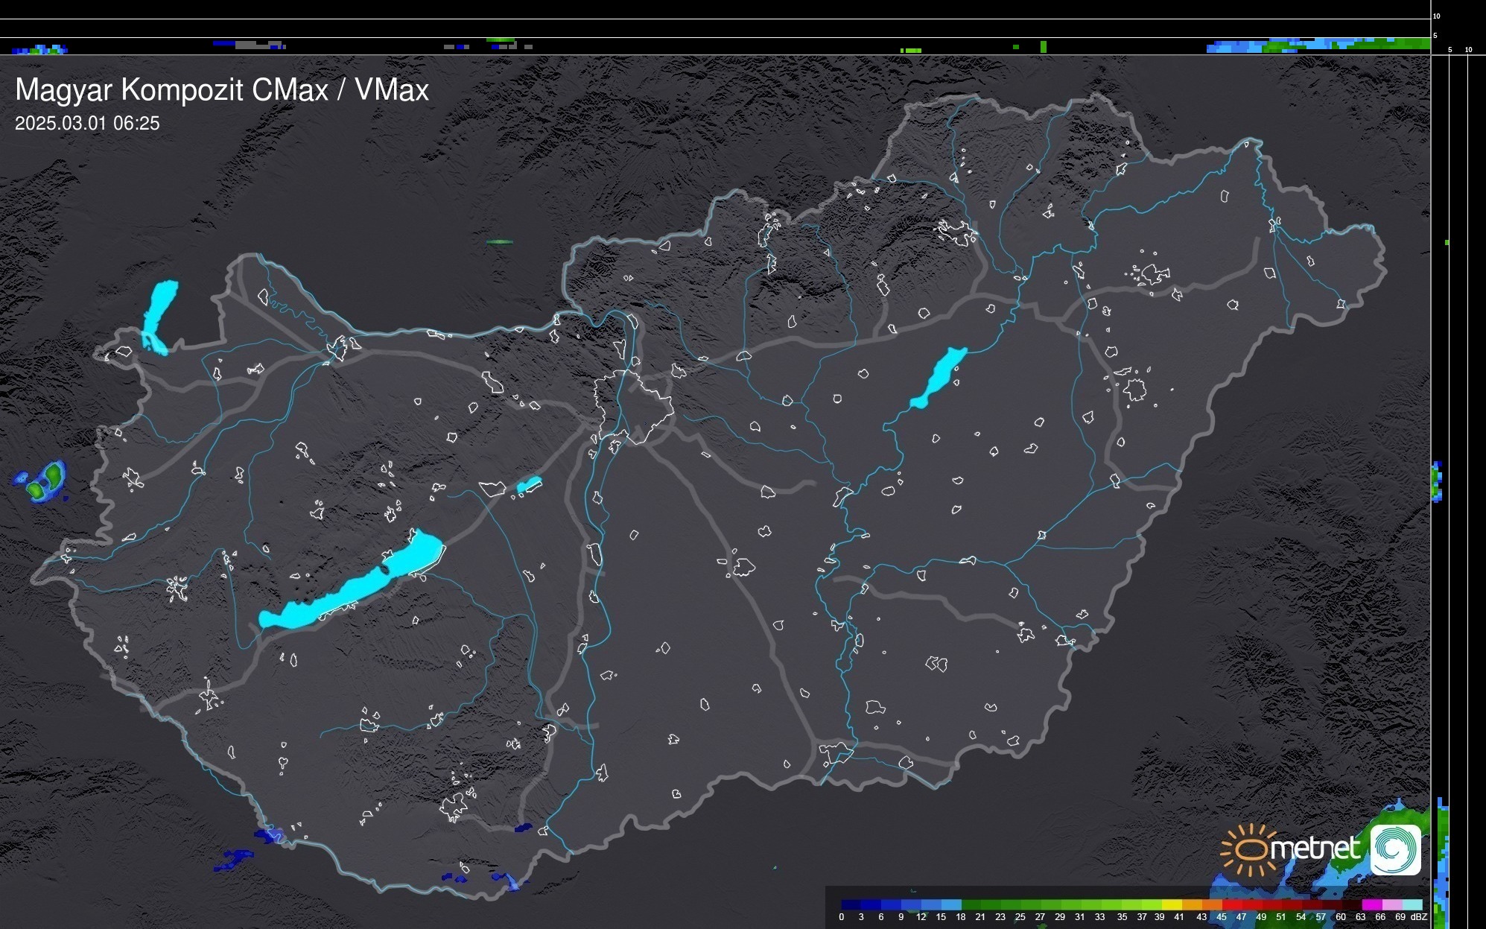Click the 2025.03.01 06:25 timestamp

[x=87, y=124]
